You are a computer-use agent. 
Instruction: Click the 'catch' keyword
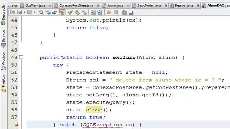click(x=68, y=125)
